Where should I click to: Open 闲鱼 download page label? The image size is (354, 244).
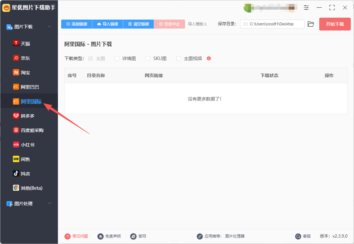25,159
